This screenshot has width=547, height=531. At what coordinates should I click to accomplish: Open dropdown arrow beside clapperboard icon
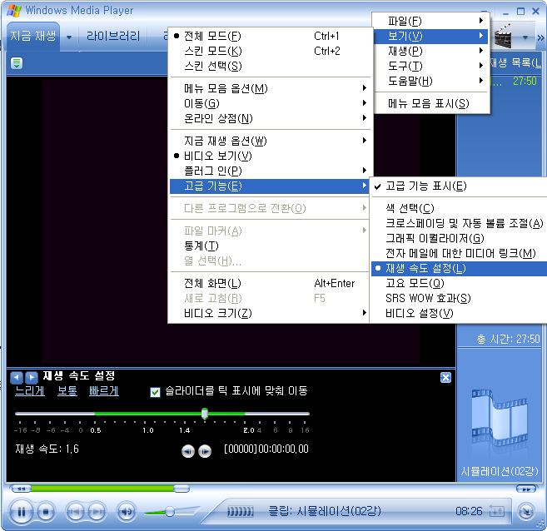pyautogui.click(x=525, y=37)
